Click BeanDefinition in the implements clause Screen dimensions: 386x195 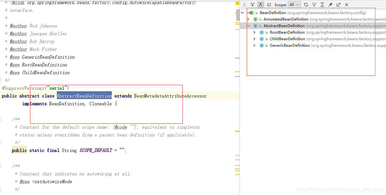(67, 104)
